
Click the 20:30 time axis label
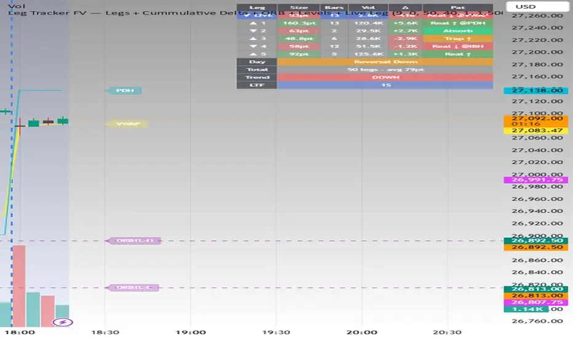448,332
